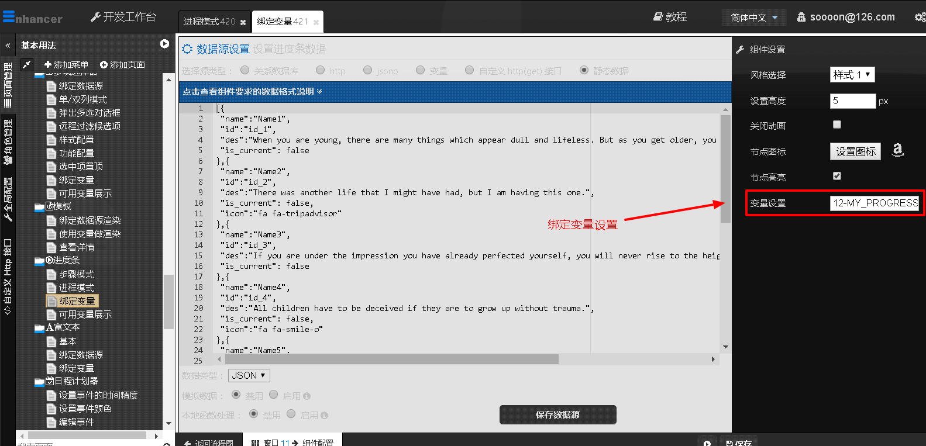Click the collapse-all arrows icon above the tree

click(27, 64)
